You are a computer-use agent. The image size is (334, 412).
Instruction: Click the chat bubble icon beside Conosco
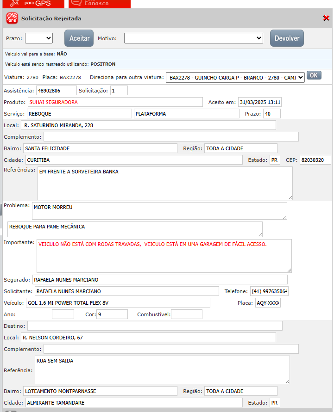point(77,3)
